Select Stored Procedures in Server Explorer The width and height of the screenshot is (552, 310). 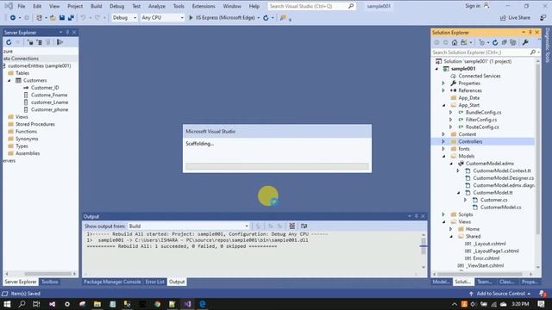coord(34,124)
